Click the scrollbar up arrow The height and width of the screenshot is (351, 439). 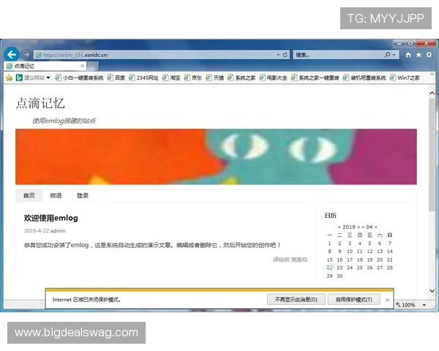click(432, 93)
